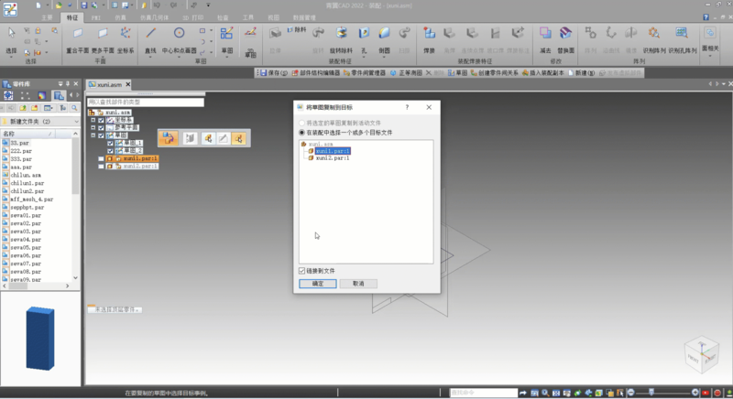Viewport: 733px width, 399px height.
Task: Open the 特征 ribbon tab
Action: click(x=73, y=17)
